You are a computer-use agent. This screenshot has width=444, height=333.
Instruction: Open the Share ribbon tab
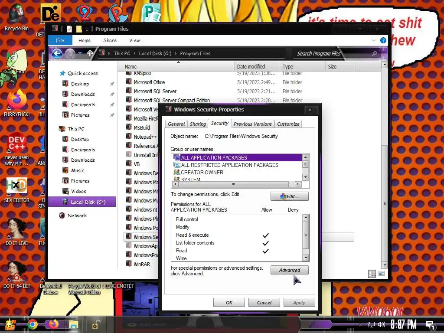[110, 40]
